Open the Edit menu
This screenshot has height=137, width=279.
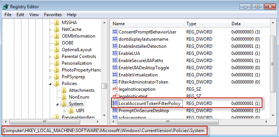click(x=20, y=15)
